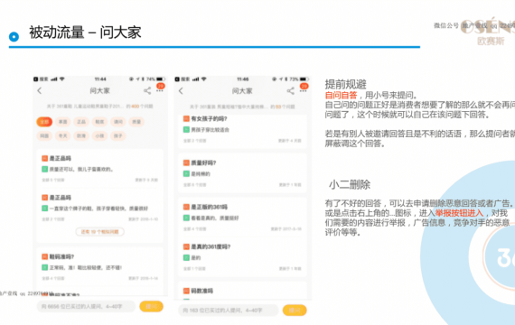Image resolution: width=515 pixels, height=325 pixels.
Task: Open share icon on the 11:44 phone screen
Action: coord(147,90)
